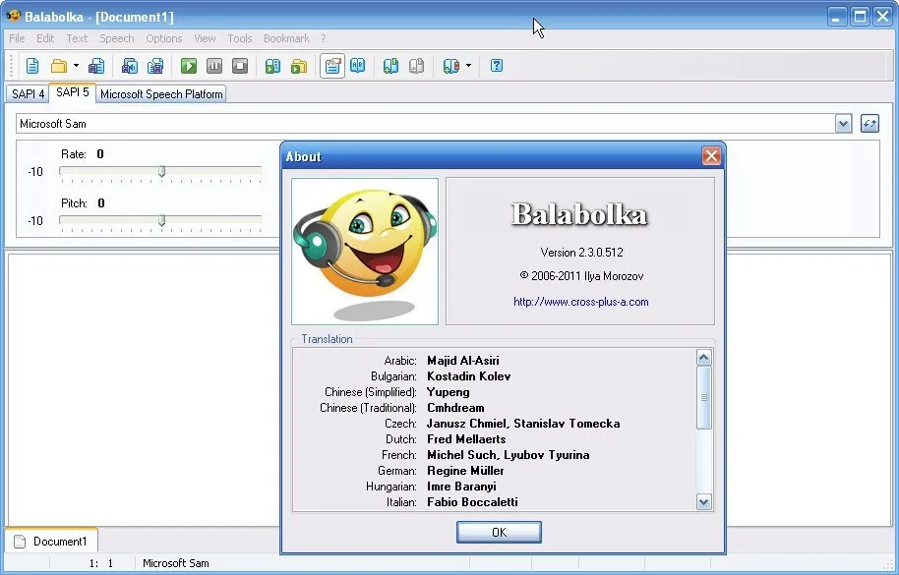This screenshot has height=575, width=899.
Task: Toggle the highlighted panel icon in toolbar
Action: 332,66
